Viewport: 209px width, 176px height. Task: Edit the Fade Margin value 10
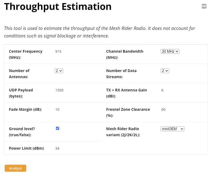(x=57, y=109)
